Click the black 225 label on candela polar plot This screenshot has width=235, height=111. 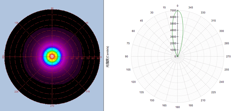pos(214,92)
